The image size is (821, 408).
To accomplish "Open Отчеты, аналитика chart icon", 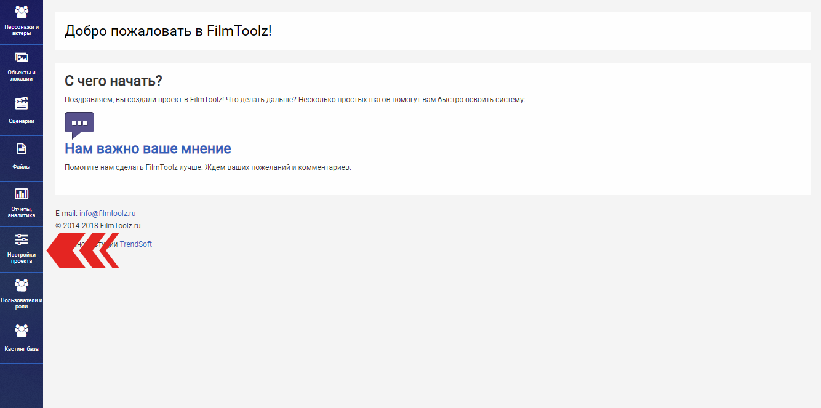I will tap(22, 194).
